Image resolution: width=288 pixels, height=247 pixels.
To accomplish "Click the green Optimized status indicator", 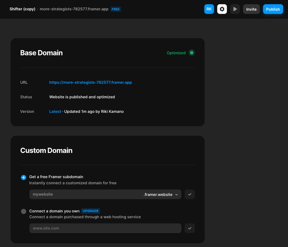I will [x=192, y=53].
